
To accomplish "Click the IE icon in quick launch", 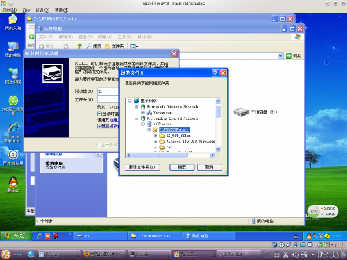I will point(39,236).
